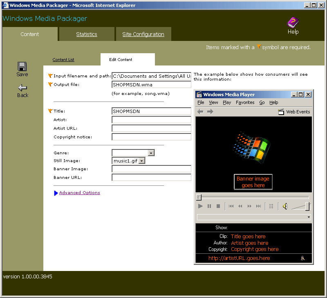Viewport: 327px width, 298px height.
Task: Click the Play button in Media Player
Action: coord(200,206)
